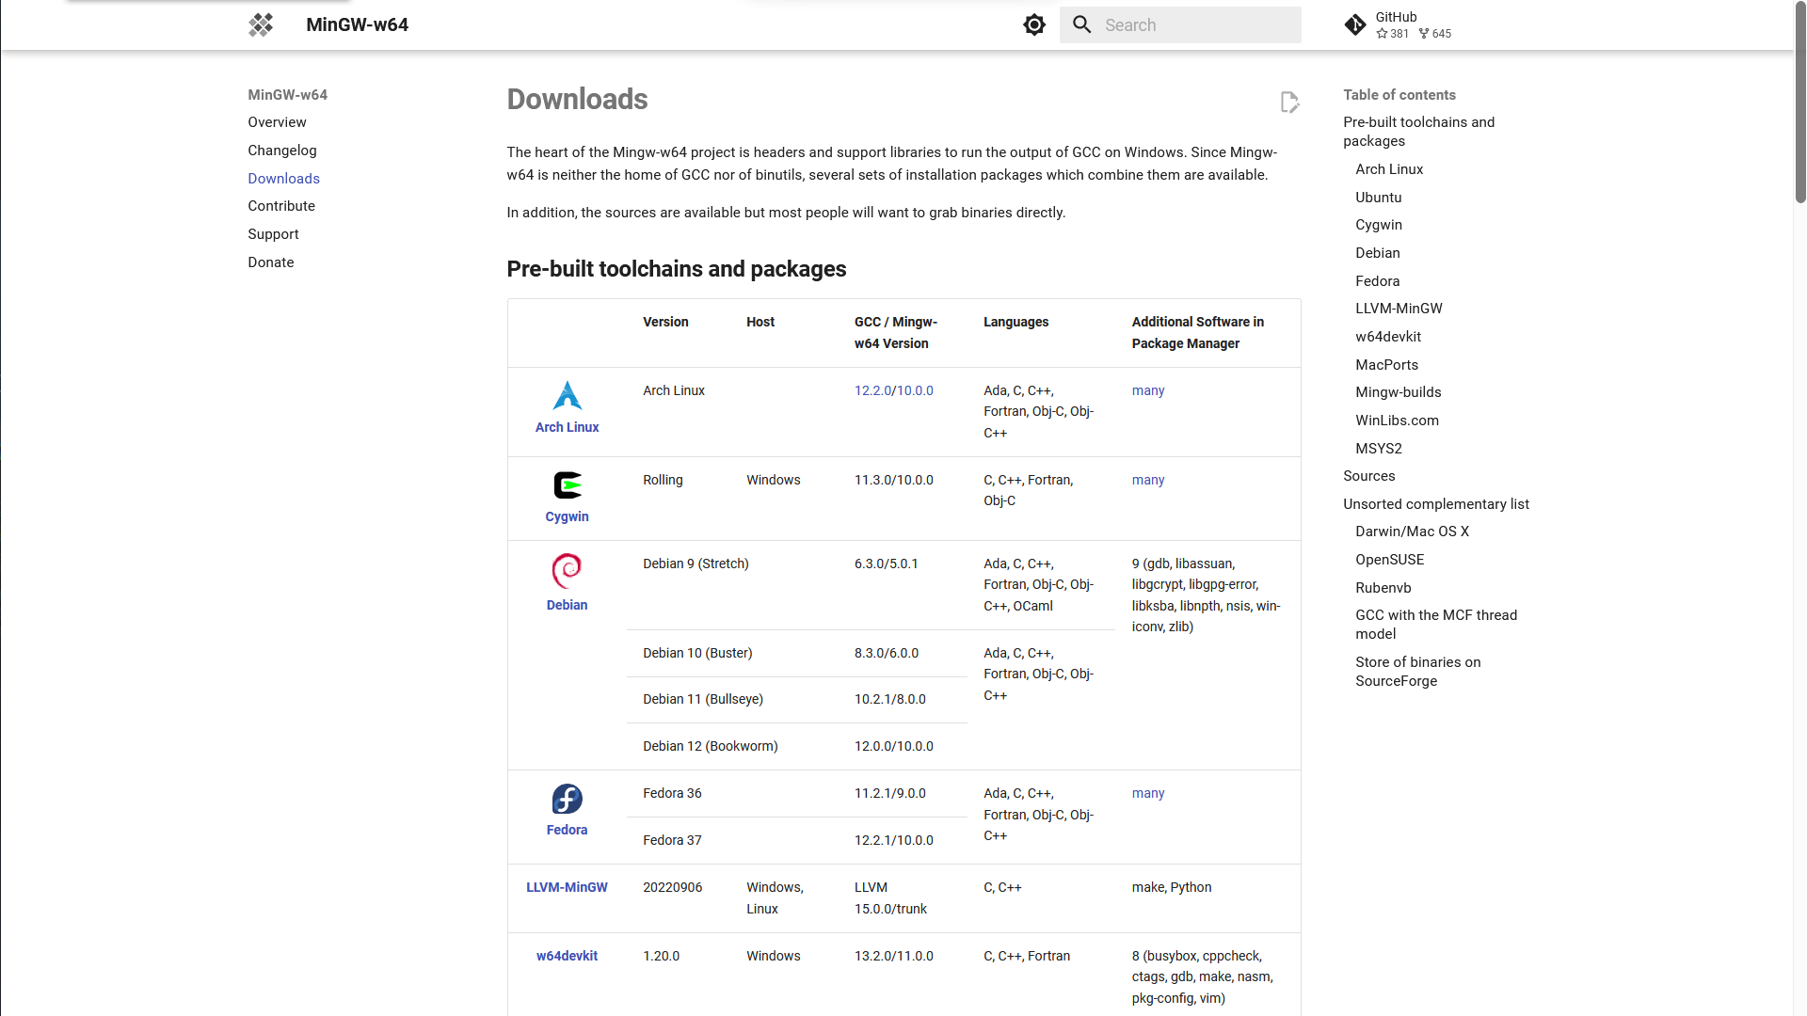The image size is (1807, 1016).
Task: Select Downloads in left navigation
Action: click(x=283, y=179)
